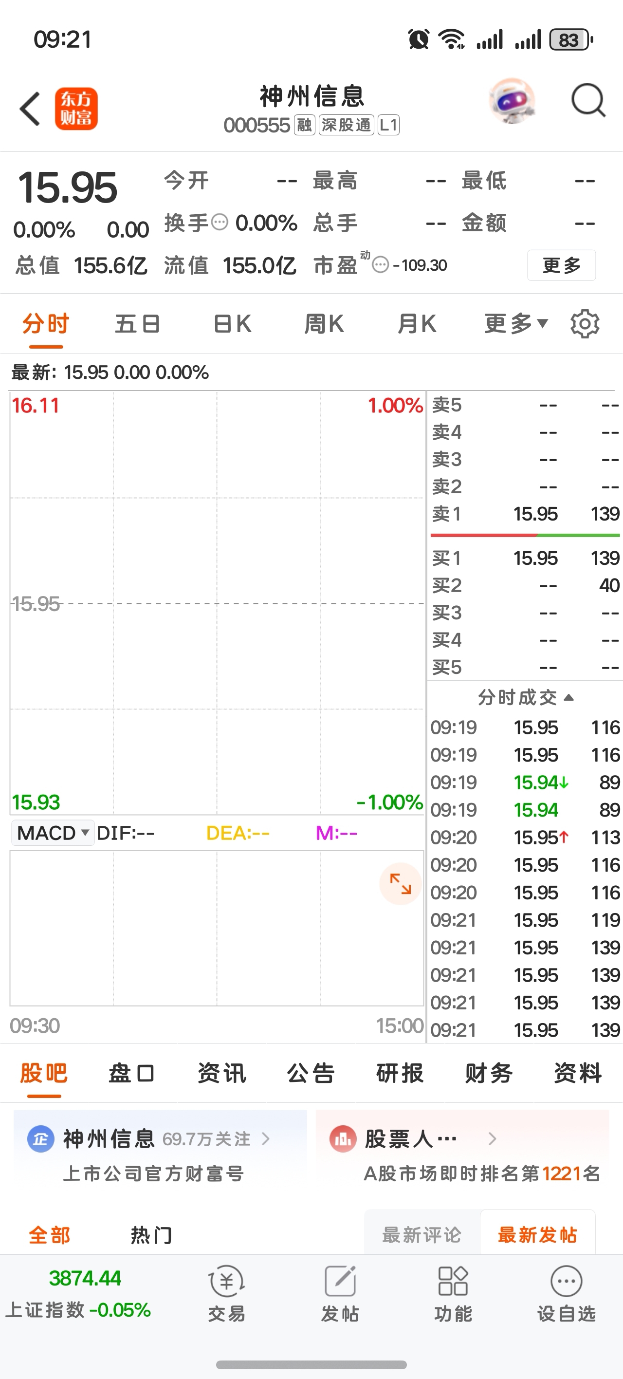Select the 研报 section tab
This screenshot has width=623, height=1379.
pyautogui.click(x=400, y=1074)
